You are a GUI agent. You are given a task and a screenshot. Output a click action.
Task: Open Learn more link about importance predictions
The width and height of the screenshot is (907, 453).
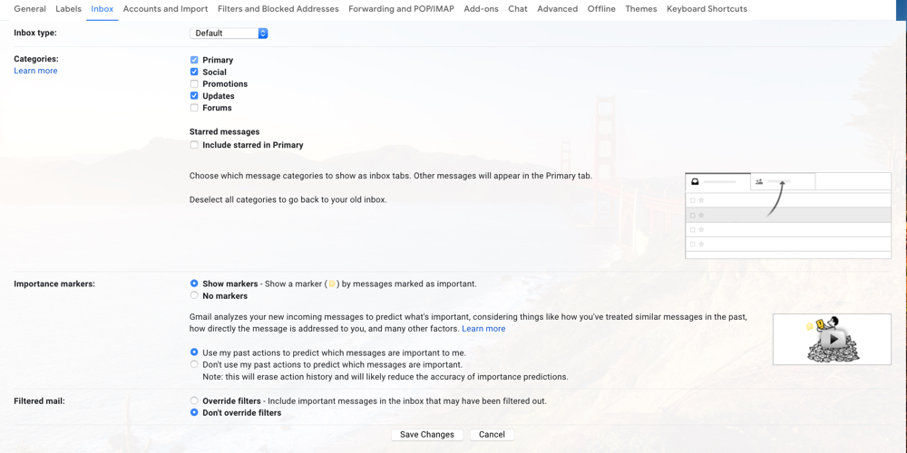pos(483,329)
